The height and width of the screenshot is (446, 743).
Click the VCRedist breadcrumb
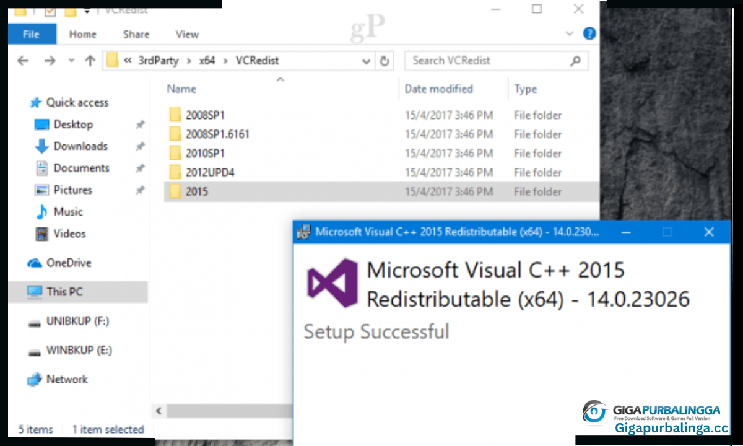coord(257,61)
